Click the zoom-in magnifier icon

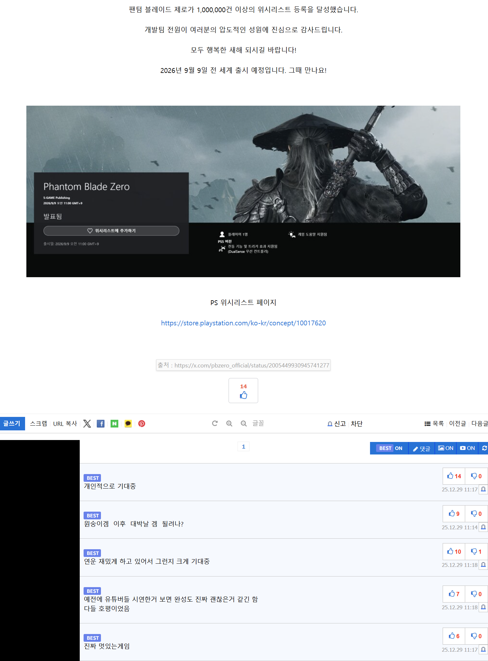[229, 424]
